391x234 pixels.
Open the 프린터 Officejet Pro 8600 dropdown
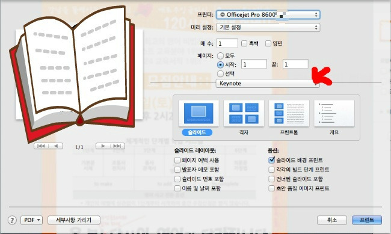point(268,14)
